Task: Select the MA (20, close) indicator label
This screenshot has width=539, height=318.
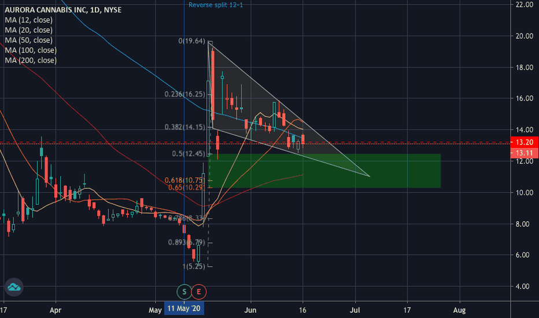Action: point(28,30)
